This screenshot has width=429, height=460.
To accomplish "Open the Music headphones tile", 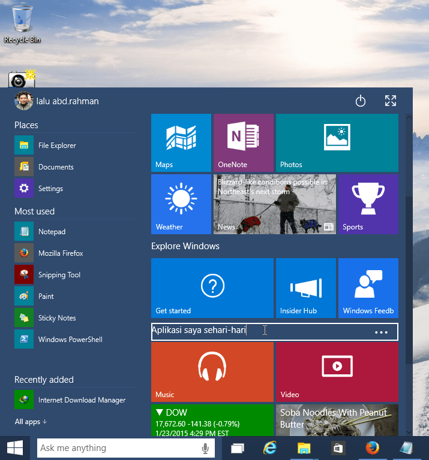I will [212, 372].
